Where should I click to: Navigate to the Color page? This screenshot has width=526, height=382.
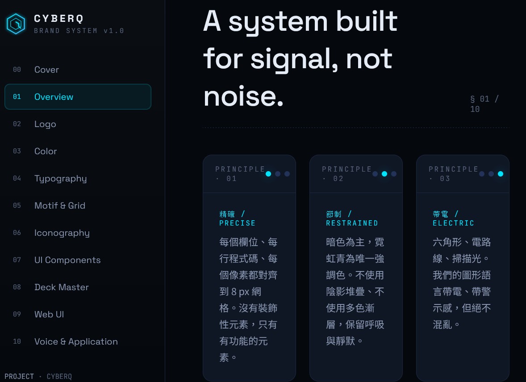click(x=46, y=151)
